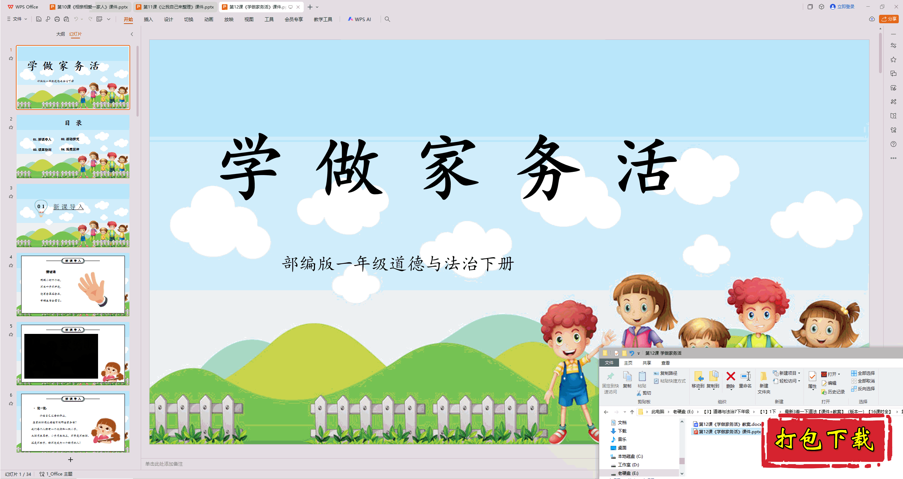Click the search magnifier in ribbon bar
903x479 pixels.
coord(387,19)
